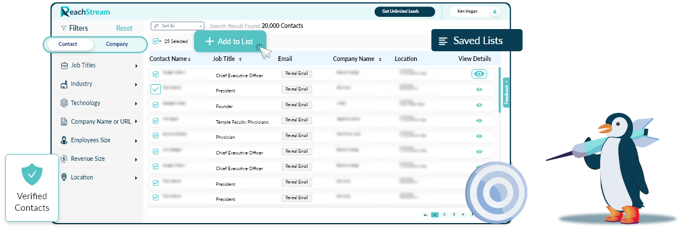Image resolution: width=680 pixels, height=230 pixels.
Task: Uncheck the Temple Faculty Physicians row checkbox
Action: pos(156,120)
